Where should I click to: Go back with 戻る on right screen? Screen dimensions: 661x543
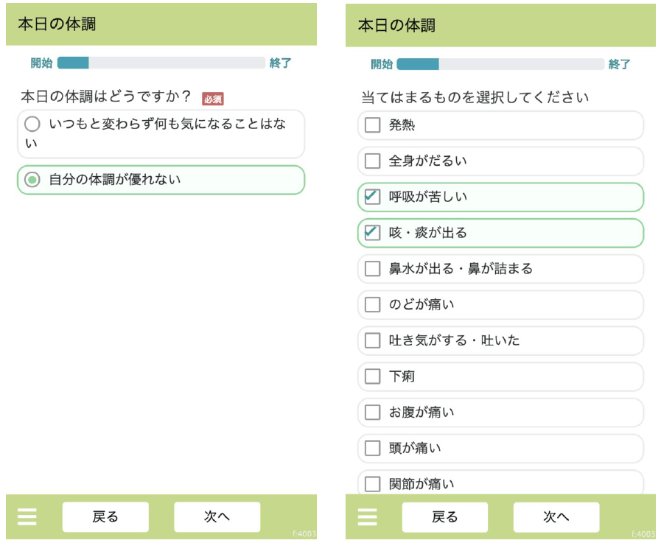444,517
